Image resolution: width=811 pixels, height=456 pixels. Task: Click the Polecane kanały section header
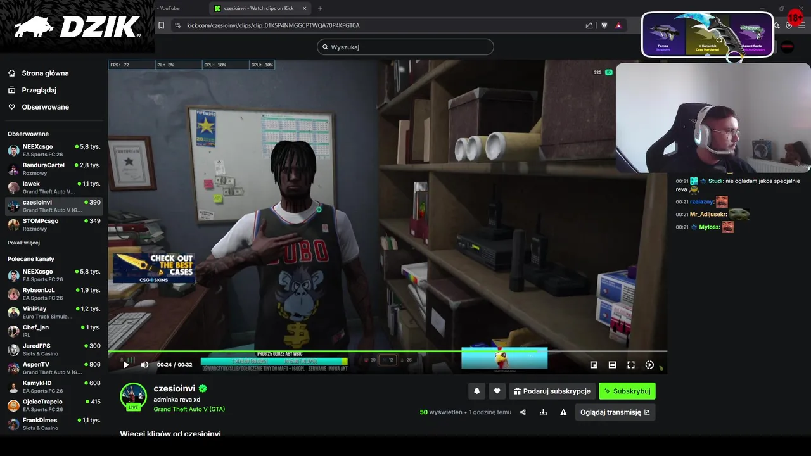[31, 259]
